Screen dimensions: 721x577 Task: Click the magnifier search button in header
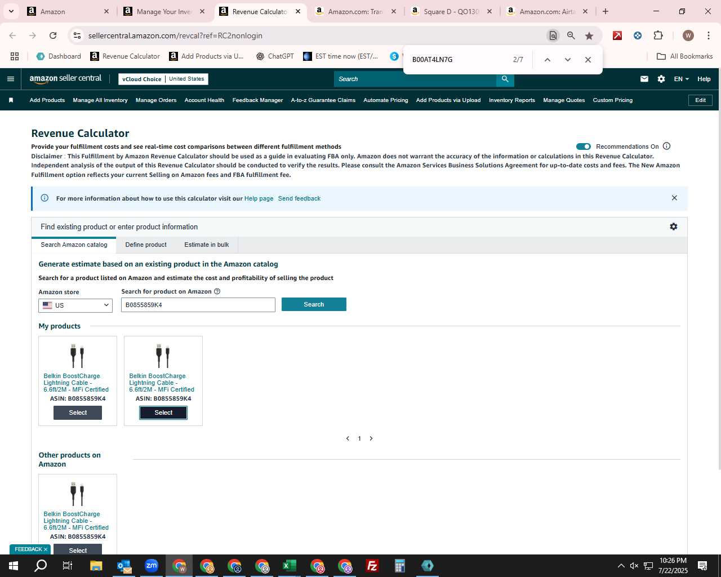coord(505,79)
